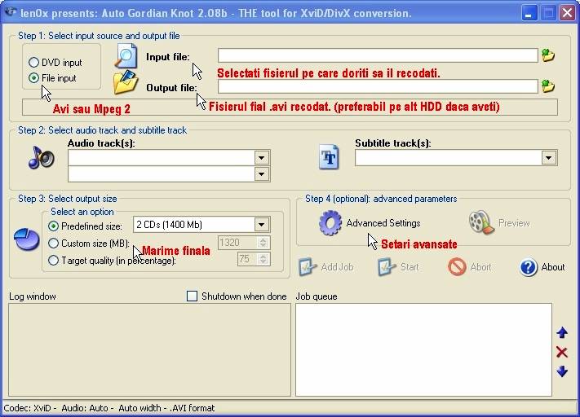Move job up with blue arrow
580x417 pixels.
561,332
